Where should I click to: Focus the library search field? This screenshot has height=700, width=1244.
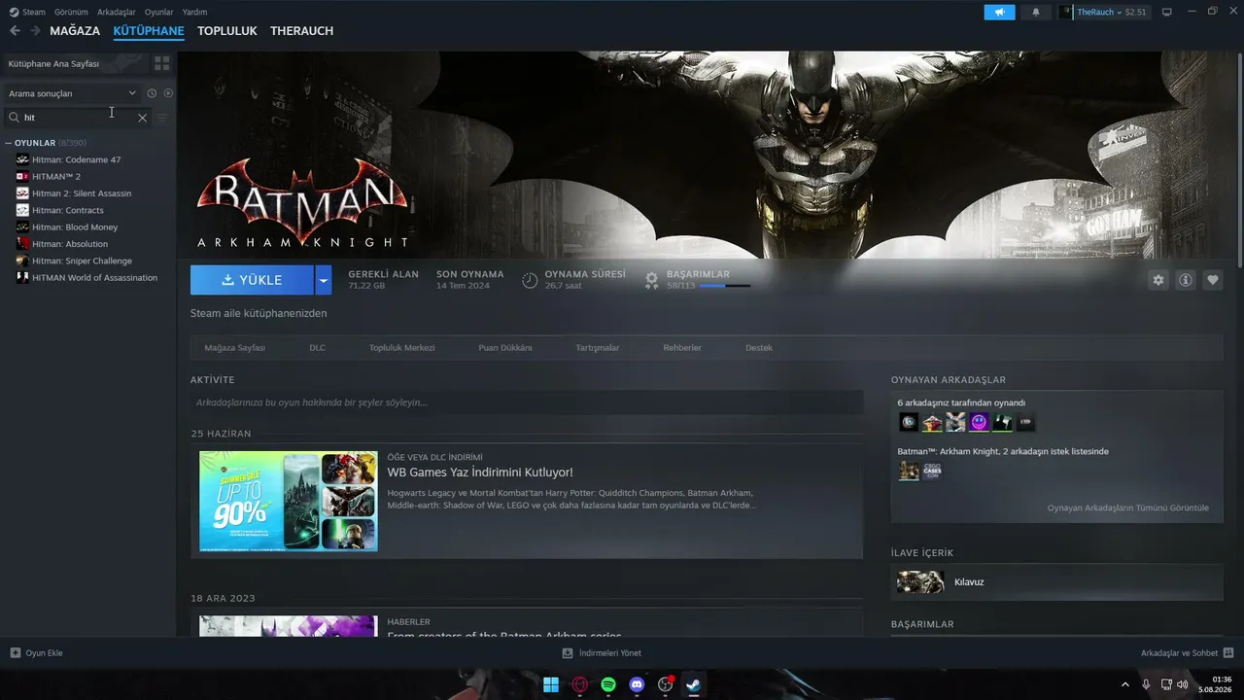tap(79, 118)
